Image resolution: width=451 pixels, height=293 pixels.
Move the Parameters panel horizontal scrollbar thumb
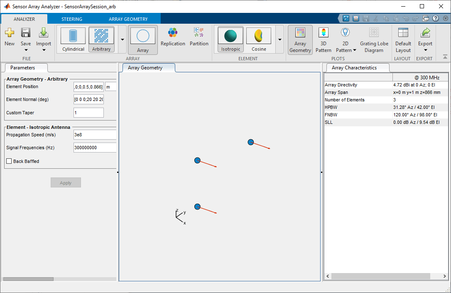28,279
